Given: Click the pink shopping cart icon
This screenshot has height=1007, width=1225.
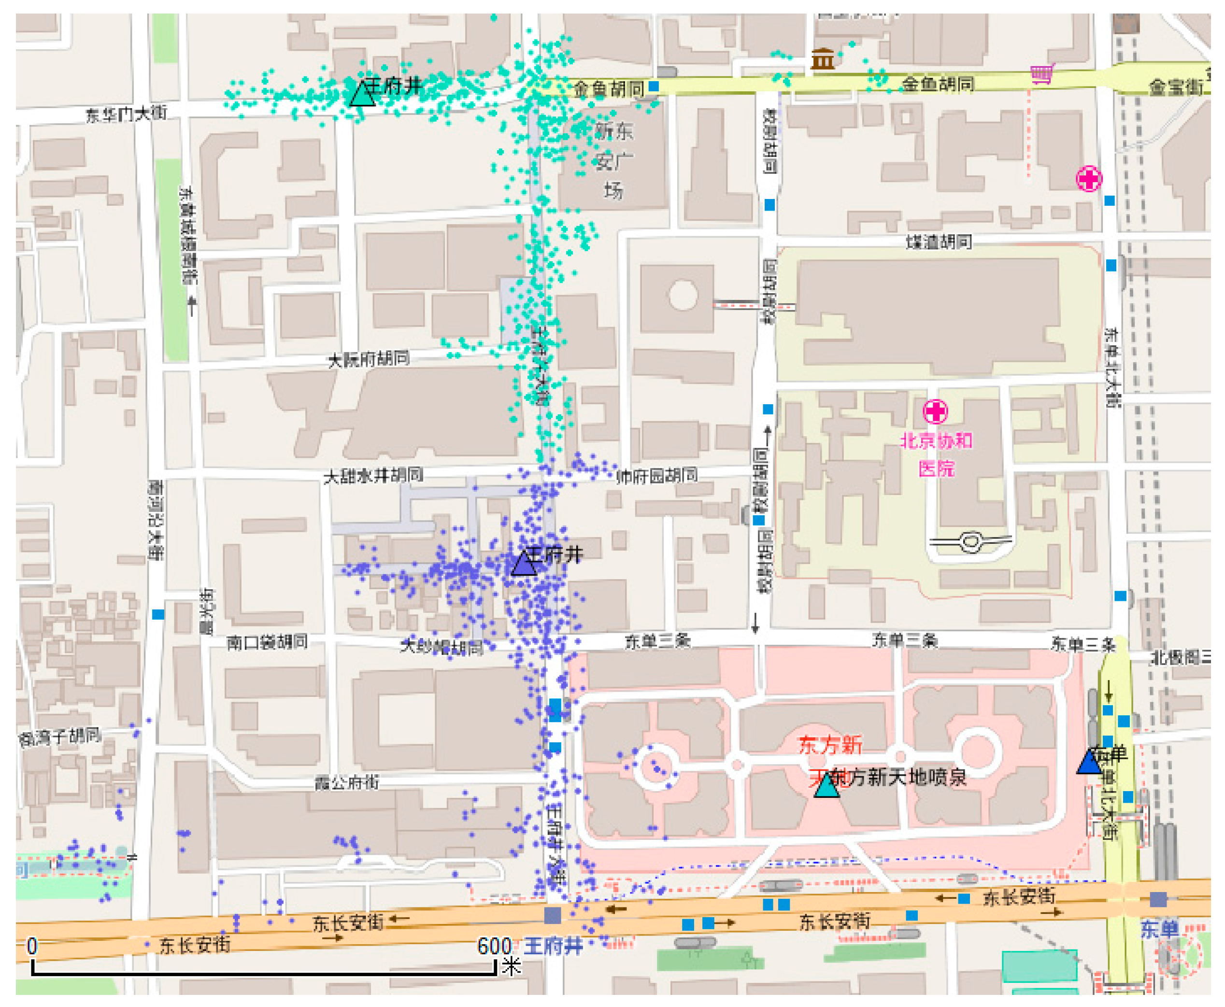Looking at the screenshot, I should coord(1042,74).
